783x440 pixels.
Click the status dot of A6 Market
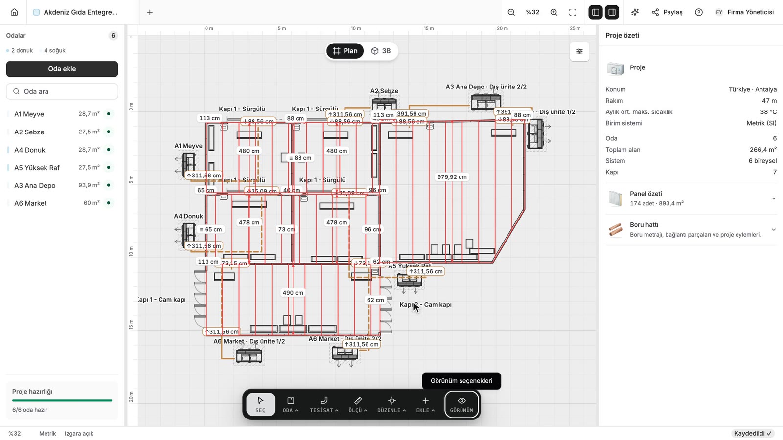109,203
